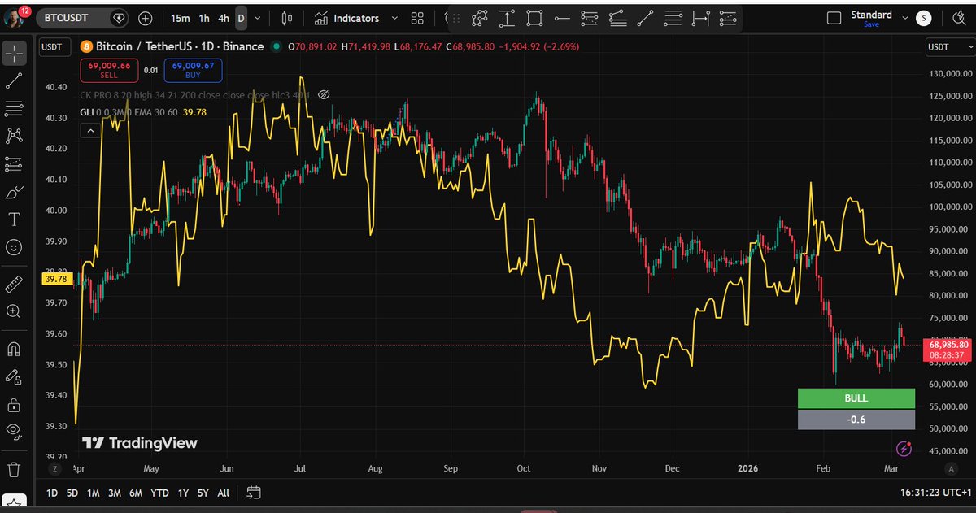This screenshot has width=976, height=513.
Task: Click the trash remove objects icon
Action: [x=15, y=469]
